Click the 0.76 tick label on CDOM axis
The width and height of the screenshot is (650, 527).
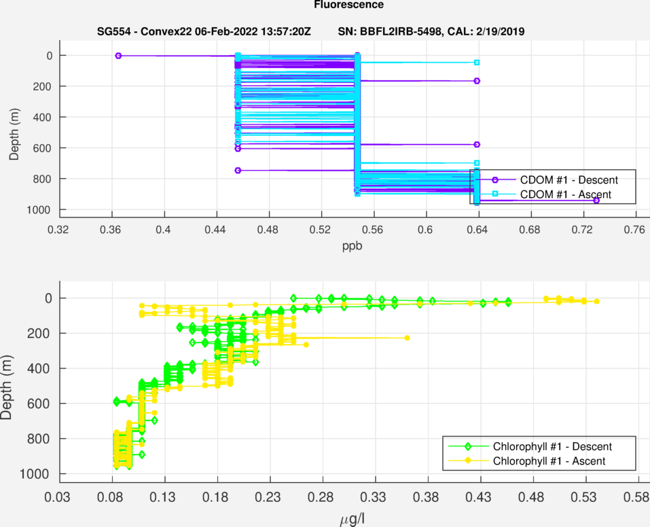(x=636, y=231)
